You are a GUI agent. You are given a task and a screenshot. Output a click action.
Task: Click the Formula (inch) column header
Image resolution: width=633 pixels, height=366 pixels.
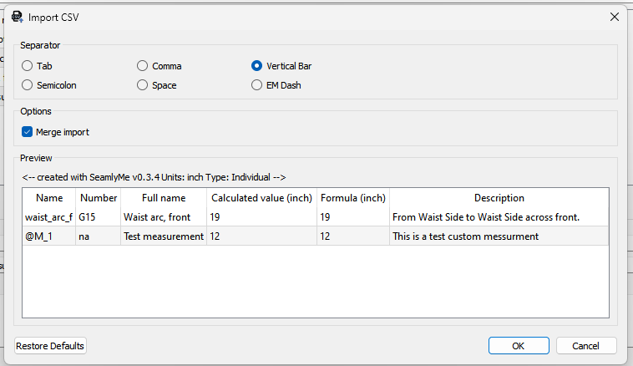(352, 198)
